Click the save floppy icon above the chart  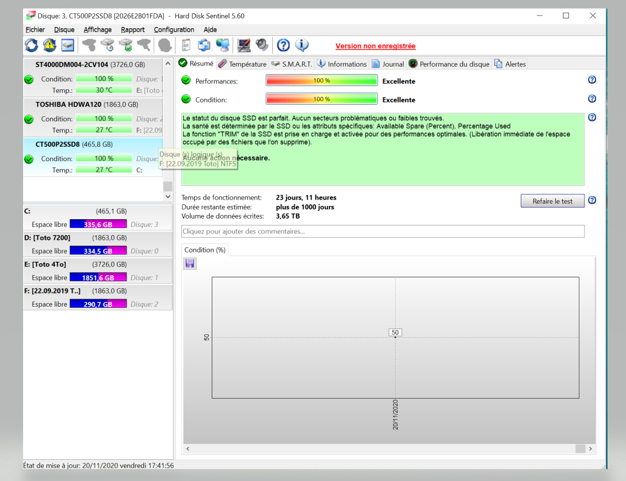pos(190,264)
